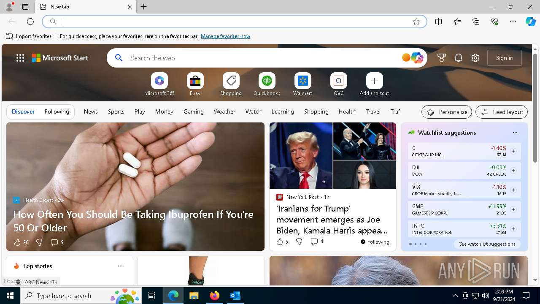The width and height of the screenshot is (540, 304).
Task: Open Browser essentials icon
Action: coord(494,22)
